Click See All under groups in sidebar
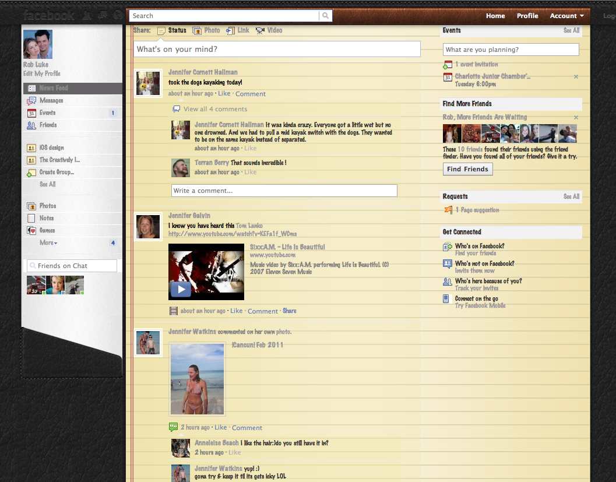Screen dimensions: 616x482 point(48,184)
